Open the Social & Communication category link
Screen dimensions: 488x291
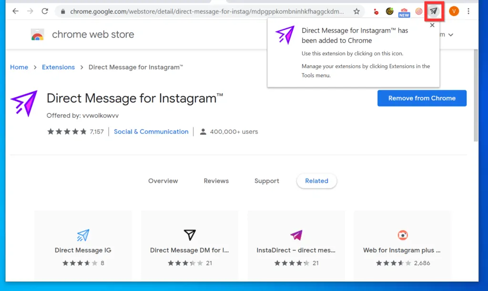151,131
